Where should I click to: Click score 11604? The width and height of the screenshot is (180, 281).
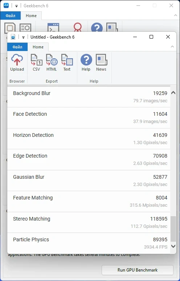pos(160,114)
